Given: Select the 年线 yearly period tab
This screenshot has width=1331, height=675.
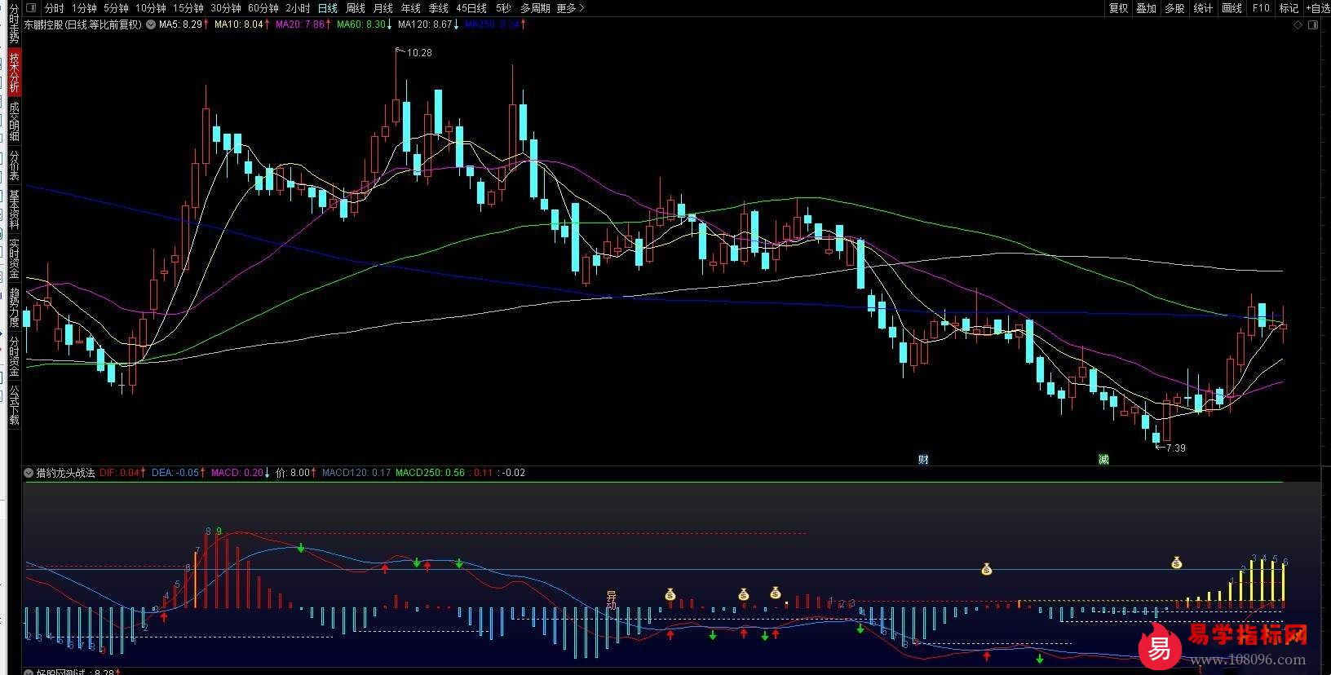Looking at the screenshot, I should 410,8.
